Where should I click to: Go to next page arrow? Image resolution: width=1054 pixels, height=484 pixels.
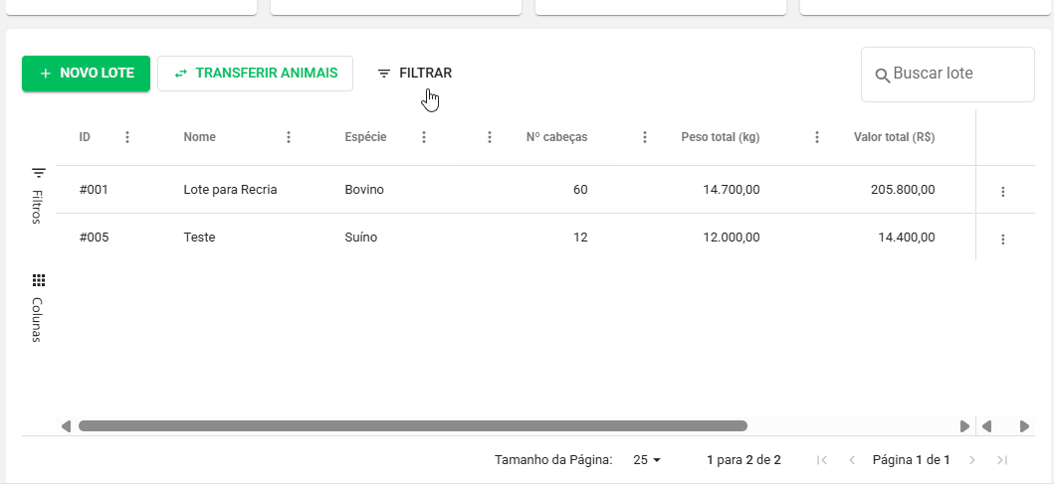tap(972, 460)
